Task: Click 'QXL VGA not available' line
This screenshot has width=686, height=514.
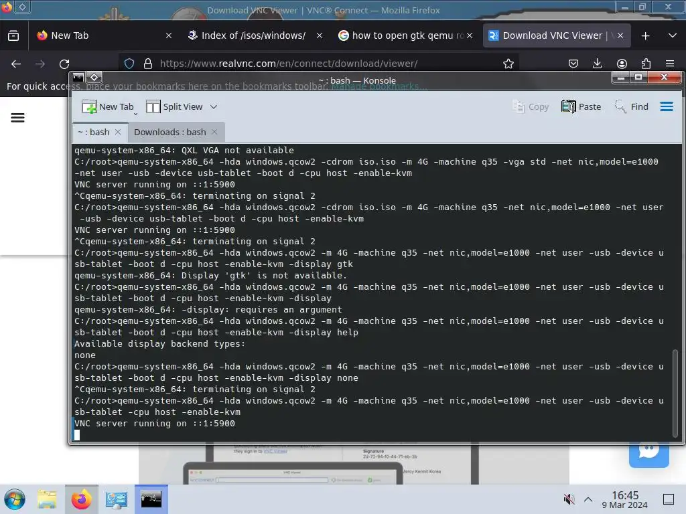Action: point(184,150)
